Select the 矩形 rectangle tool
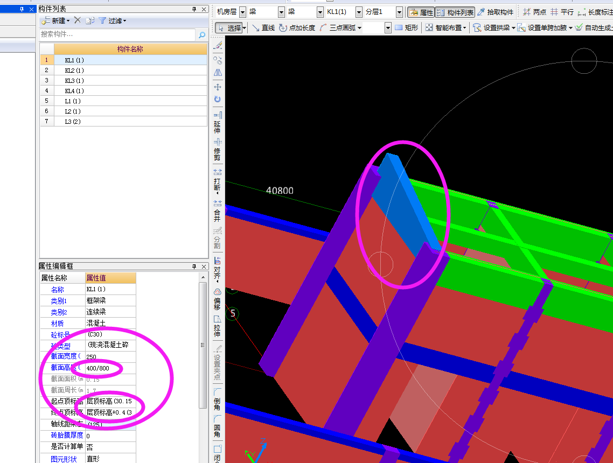613x463 pixels. click(407, 28)
